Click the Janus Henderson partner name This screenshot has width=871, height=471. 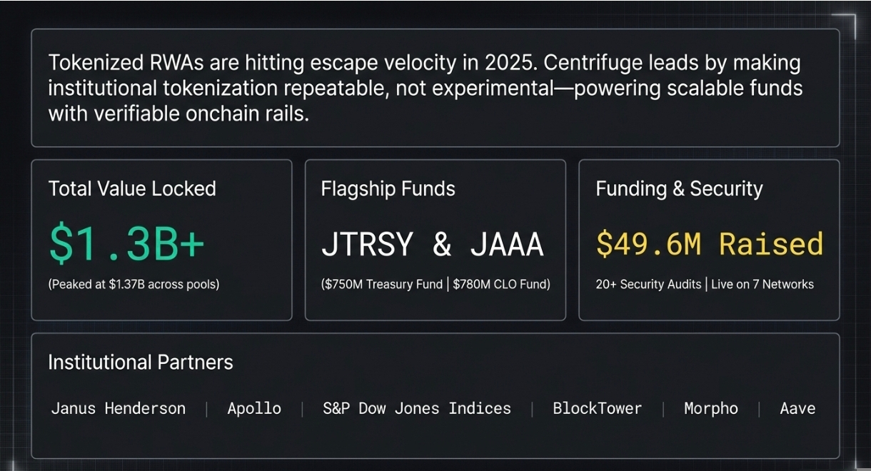118,409
